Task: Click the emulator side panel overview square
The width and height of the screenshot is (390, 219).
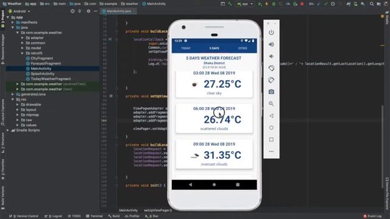Action: 271,139
